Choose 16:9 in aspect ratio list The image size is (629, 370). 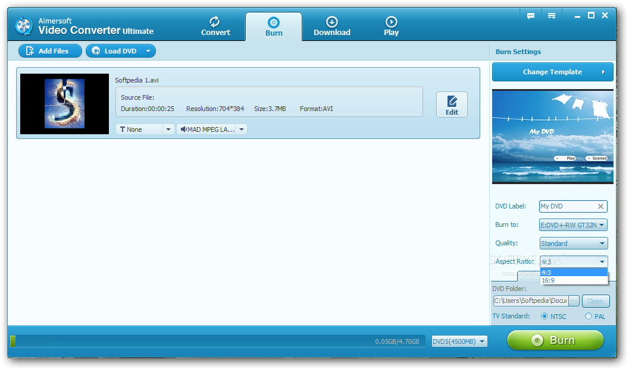pos(574,280)
